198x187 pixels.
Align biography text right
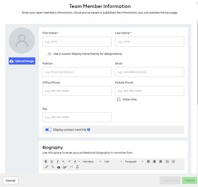[x=160, y=162]
